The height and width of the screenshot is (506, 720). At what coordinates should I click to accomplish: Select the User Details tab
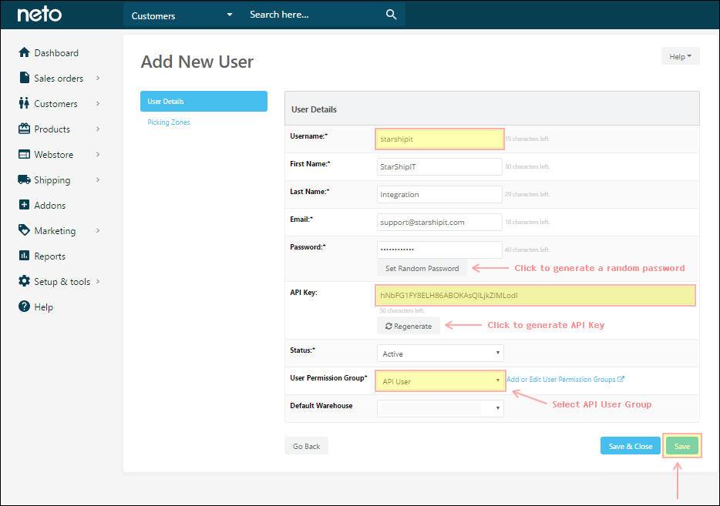pyautogui.click(x=204, y=101)
